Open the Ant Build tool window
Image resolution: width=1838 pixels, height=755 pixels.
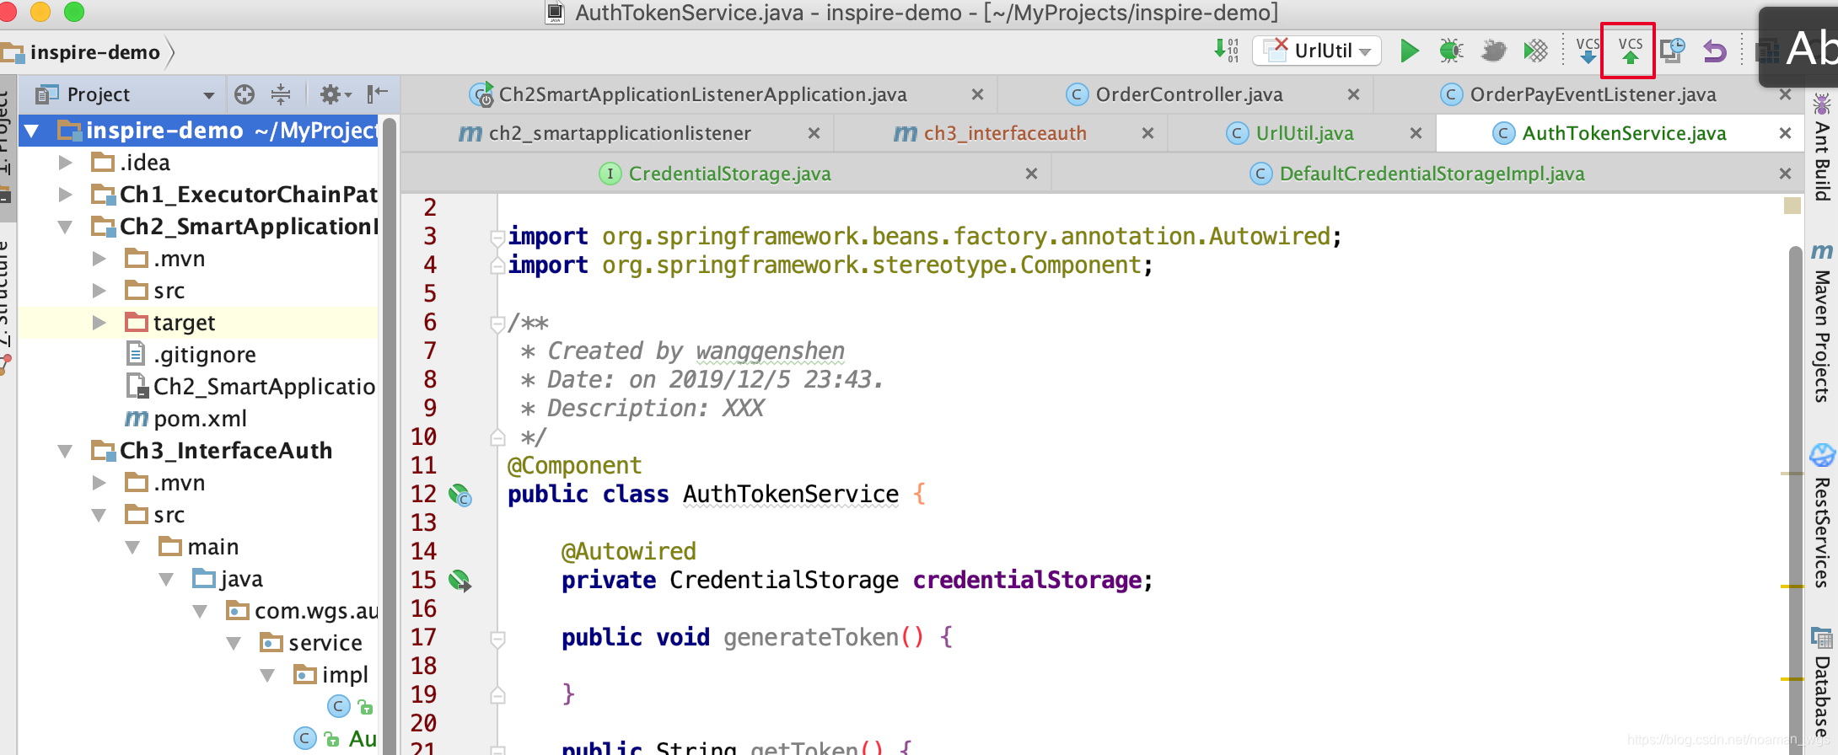pos(1821,148)
